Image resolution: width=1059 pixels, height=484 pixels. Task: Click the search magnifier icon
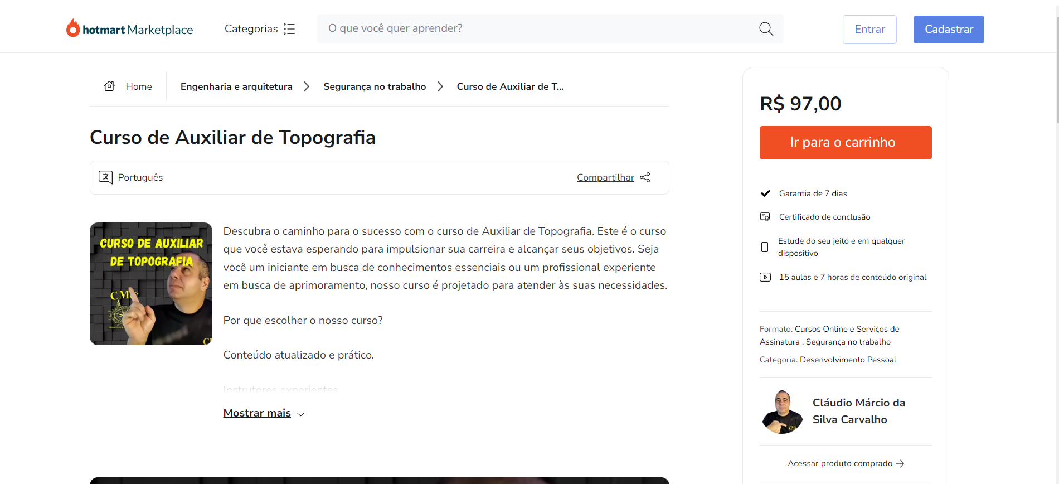tap(766, 29)
